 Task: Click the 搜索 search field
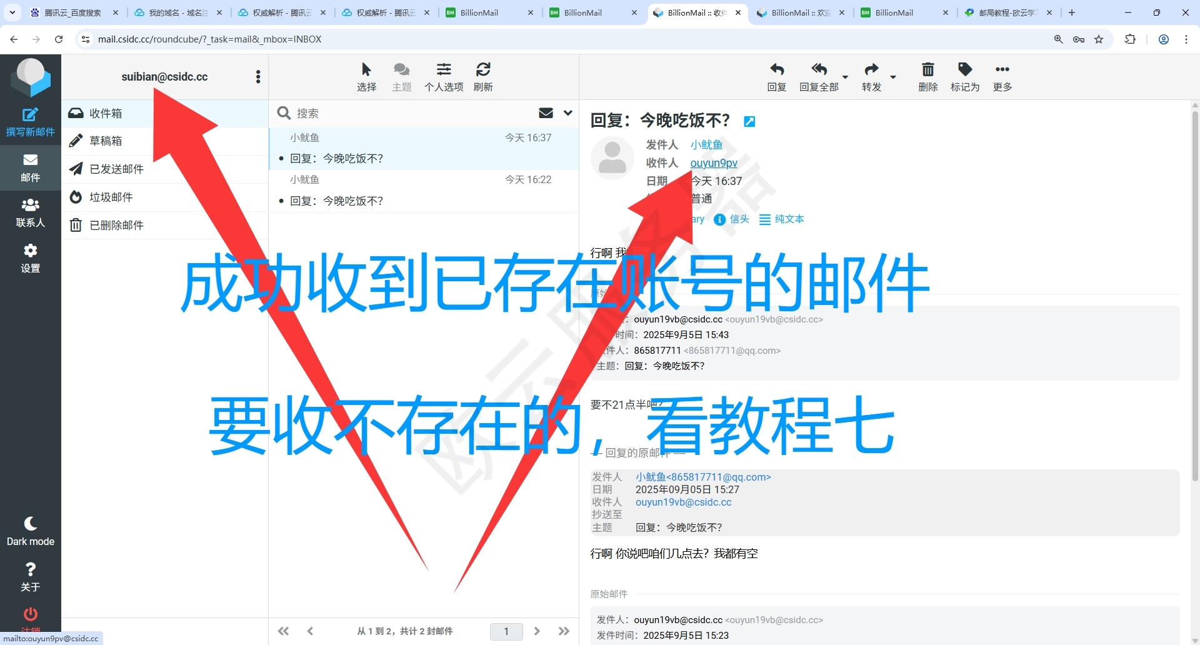point(412,113)
